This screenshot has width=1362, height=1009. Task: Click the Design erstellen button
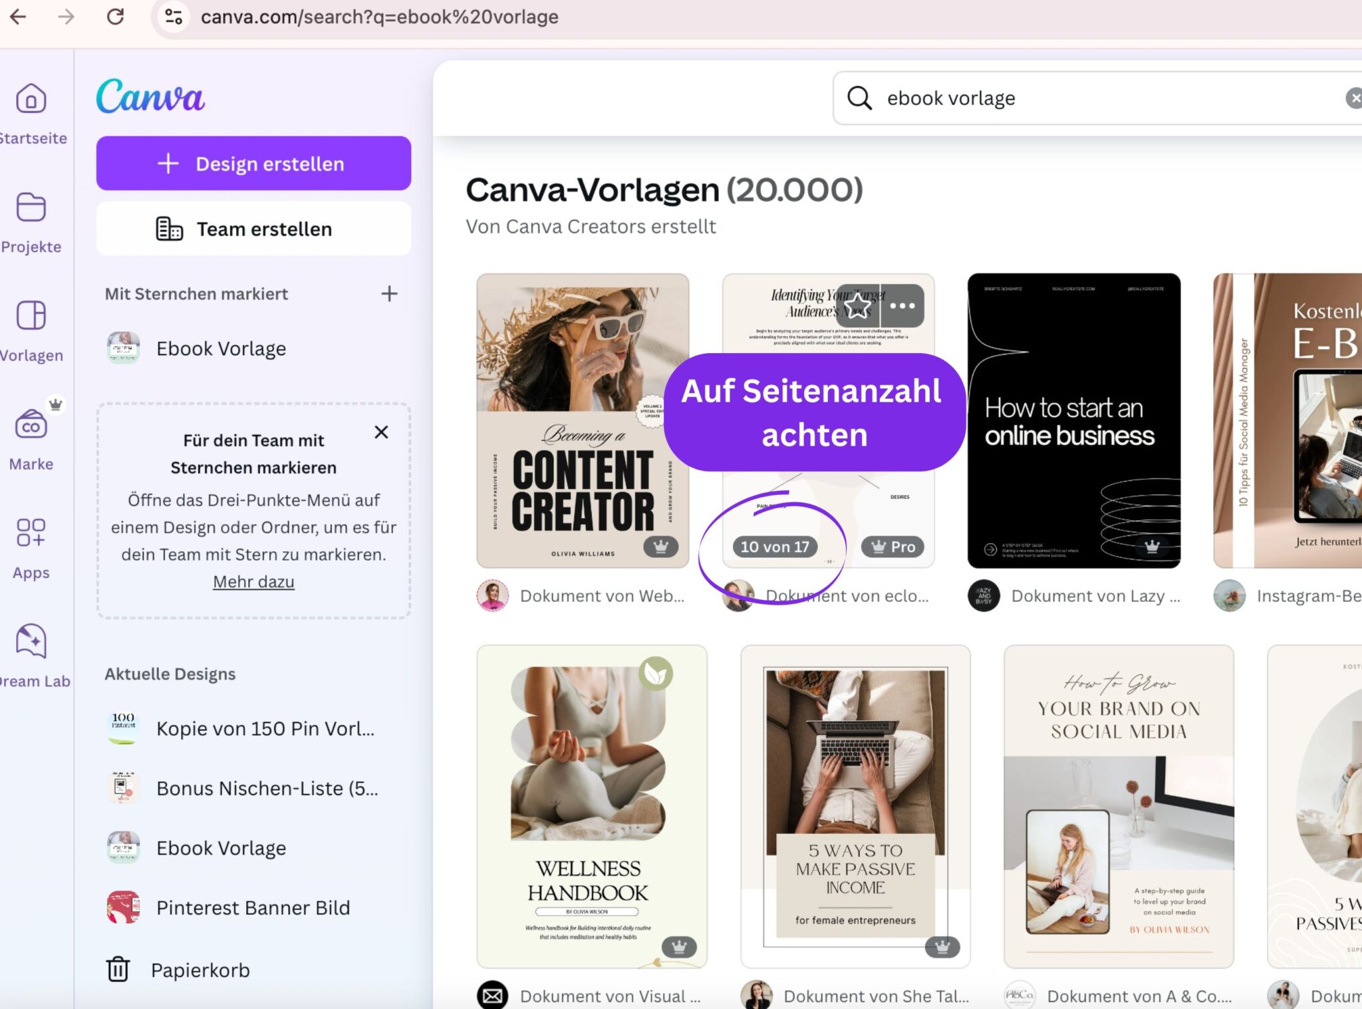(253, 163)
